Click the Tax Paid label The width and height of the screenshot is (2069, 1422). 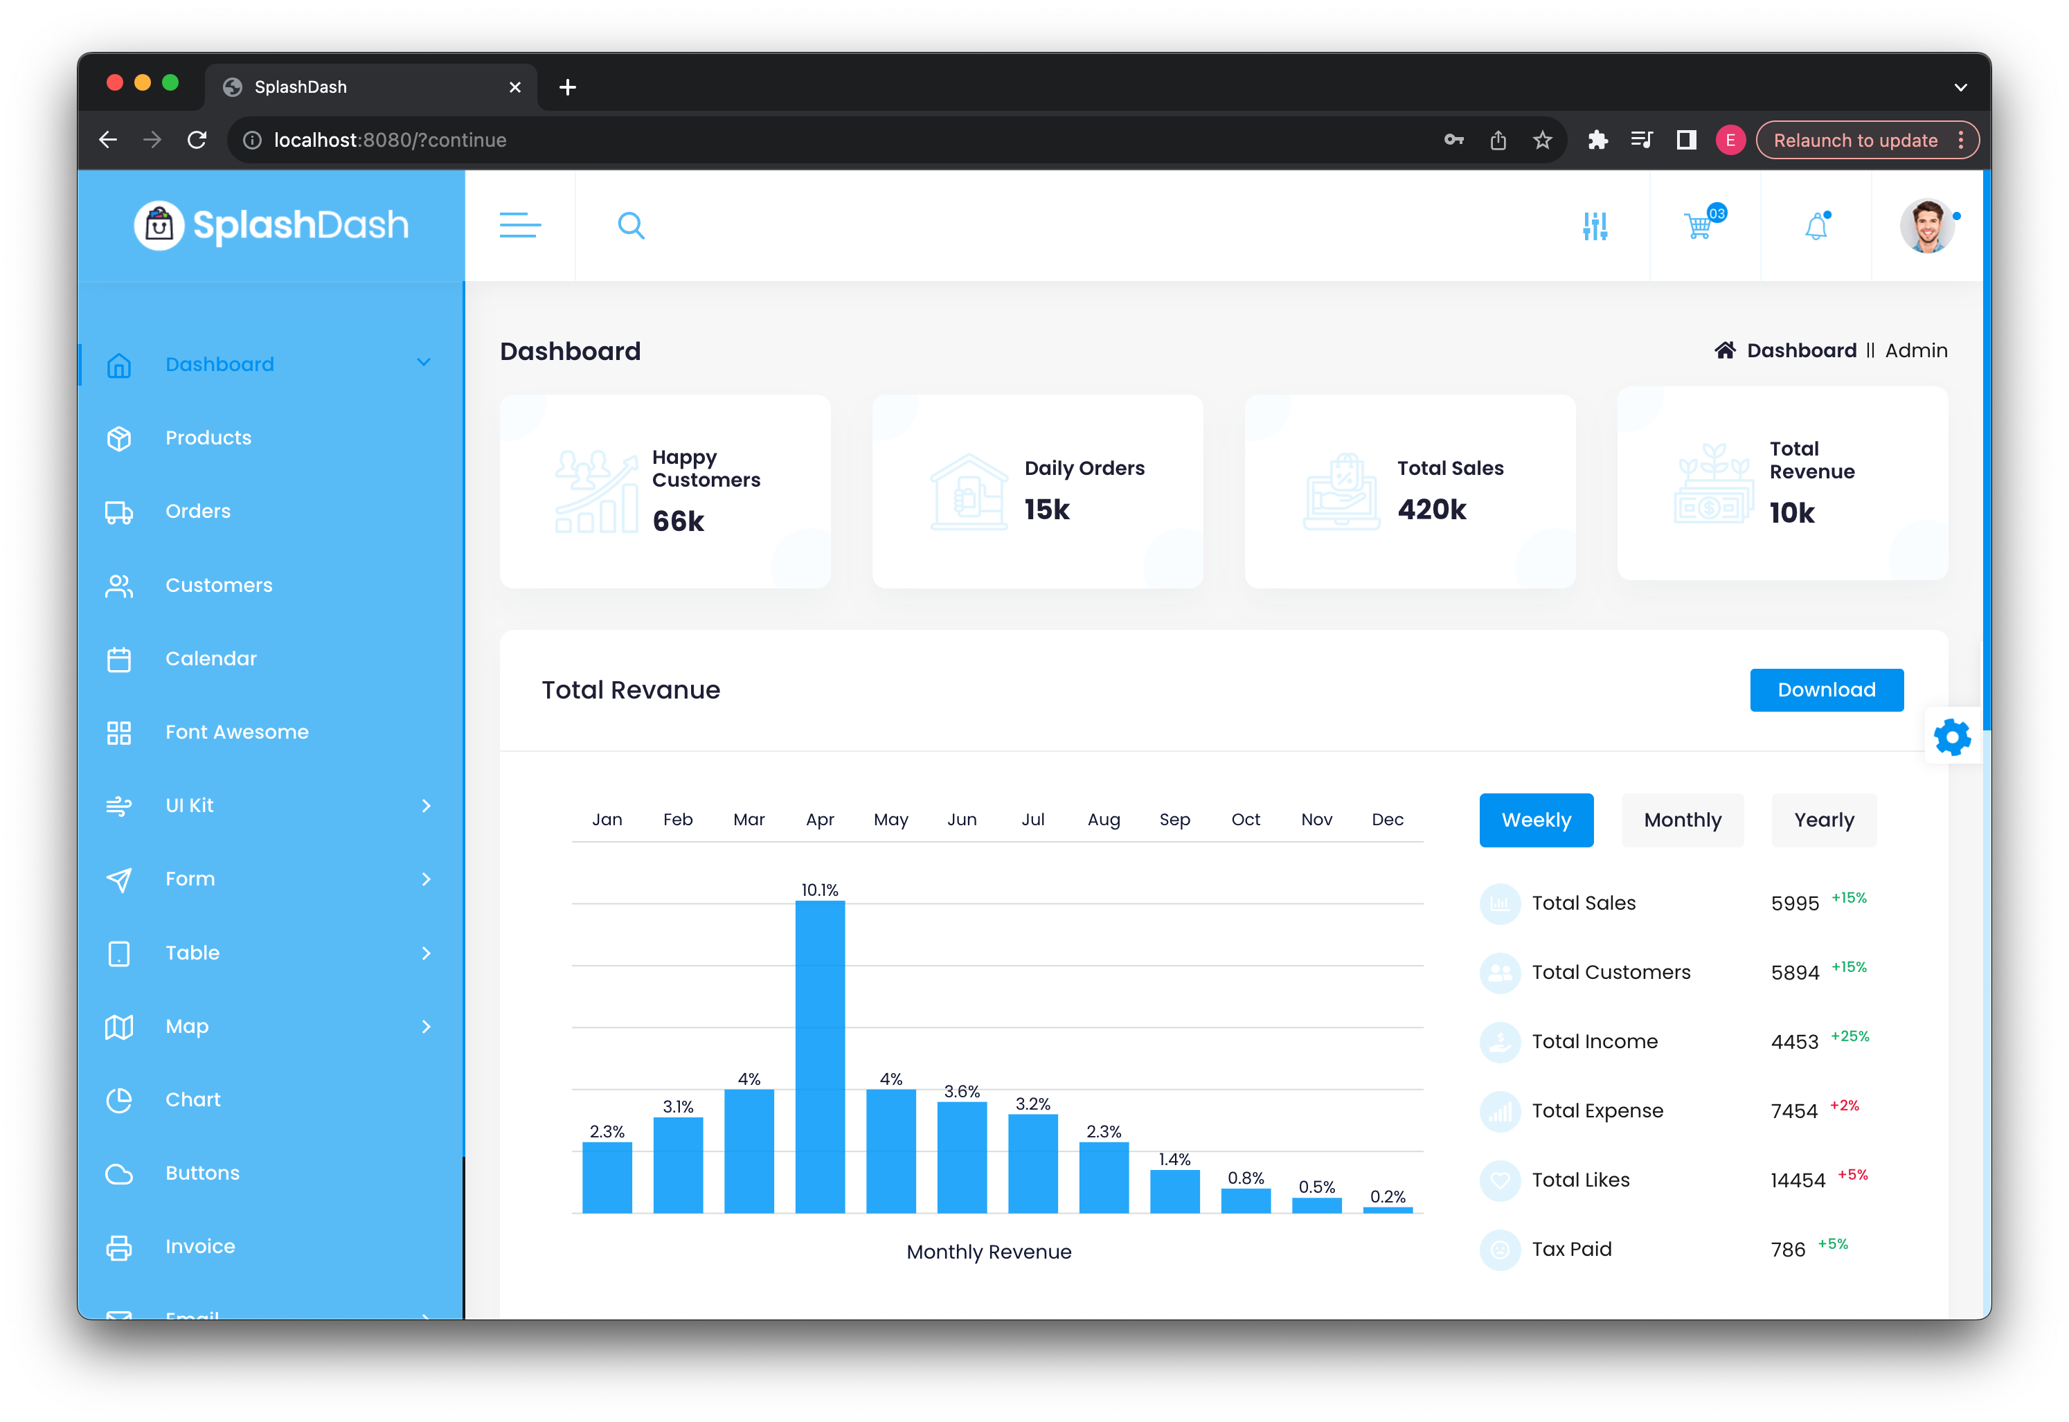click(1571, 1249)
